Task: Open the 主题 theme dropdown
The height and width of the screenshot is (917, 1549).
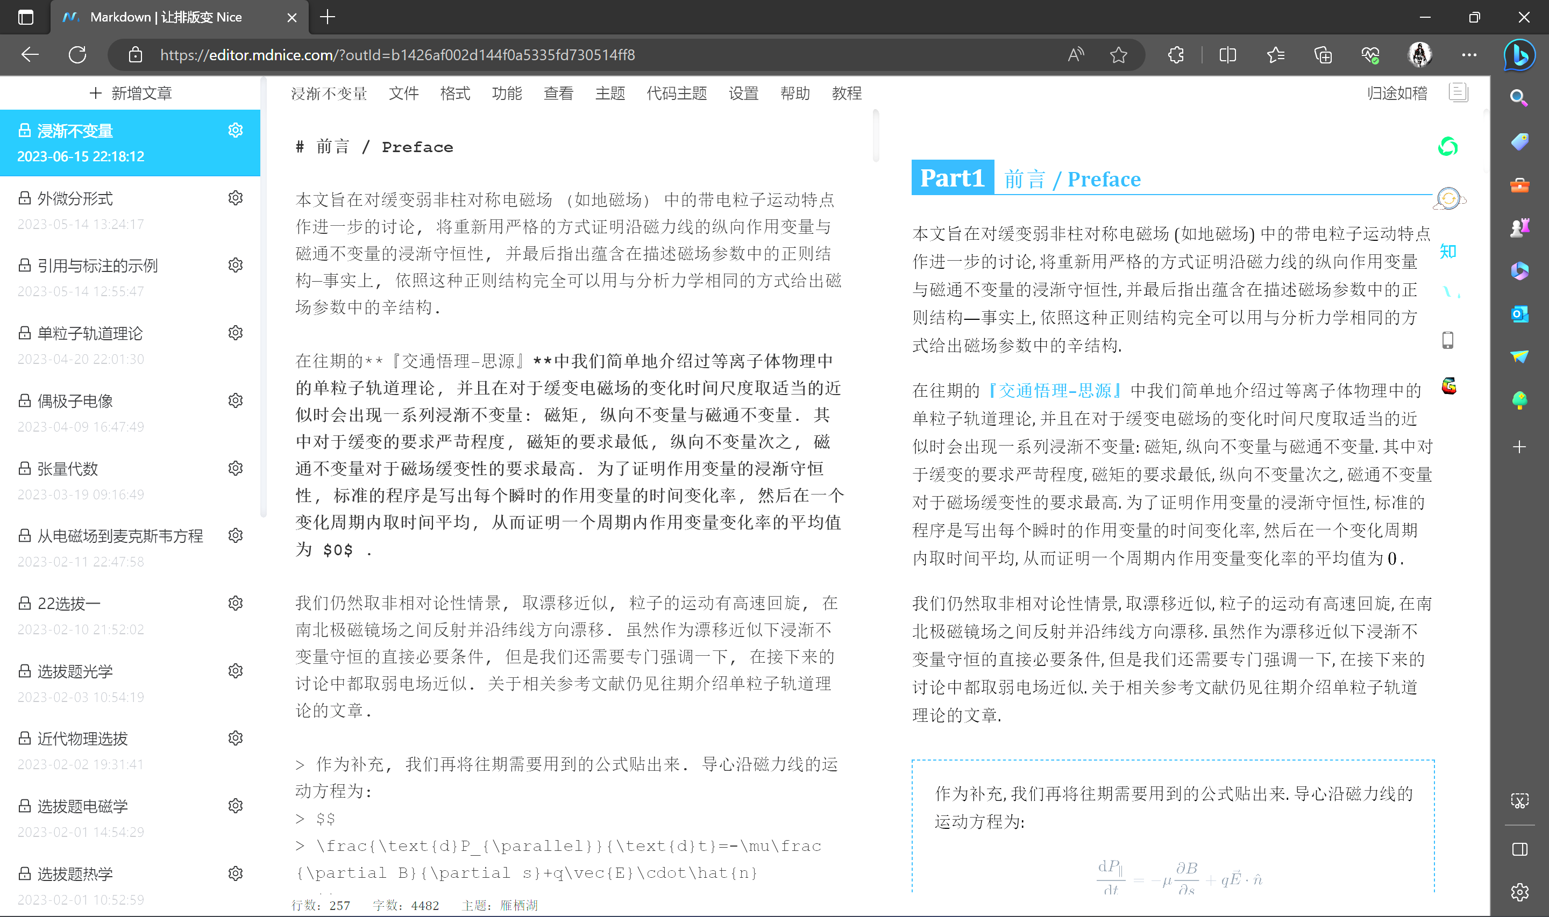Action: pos(610,94)
